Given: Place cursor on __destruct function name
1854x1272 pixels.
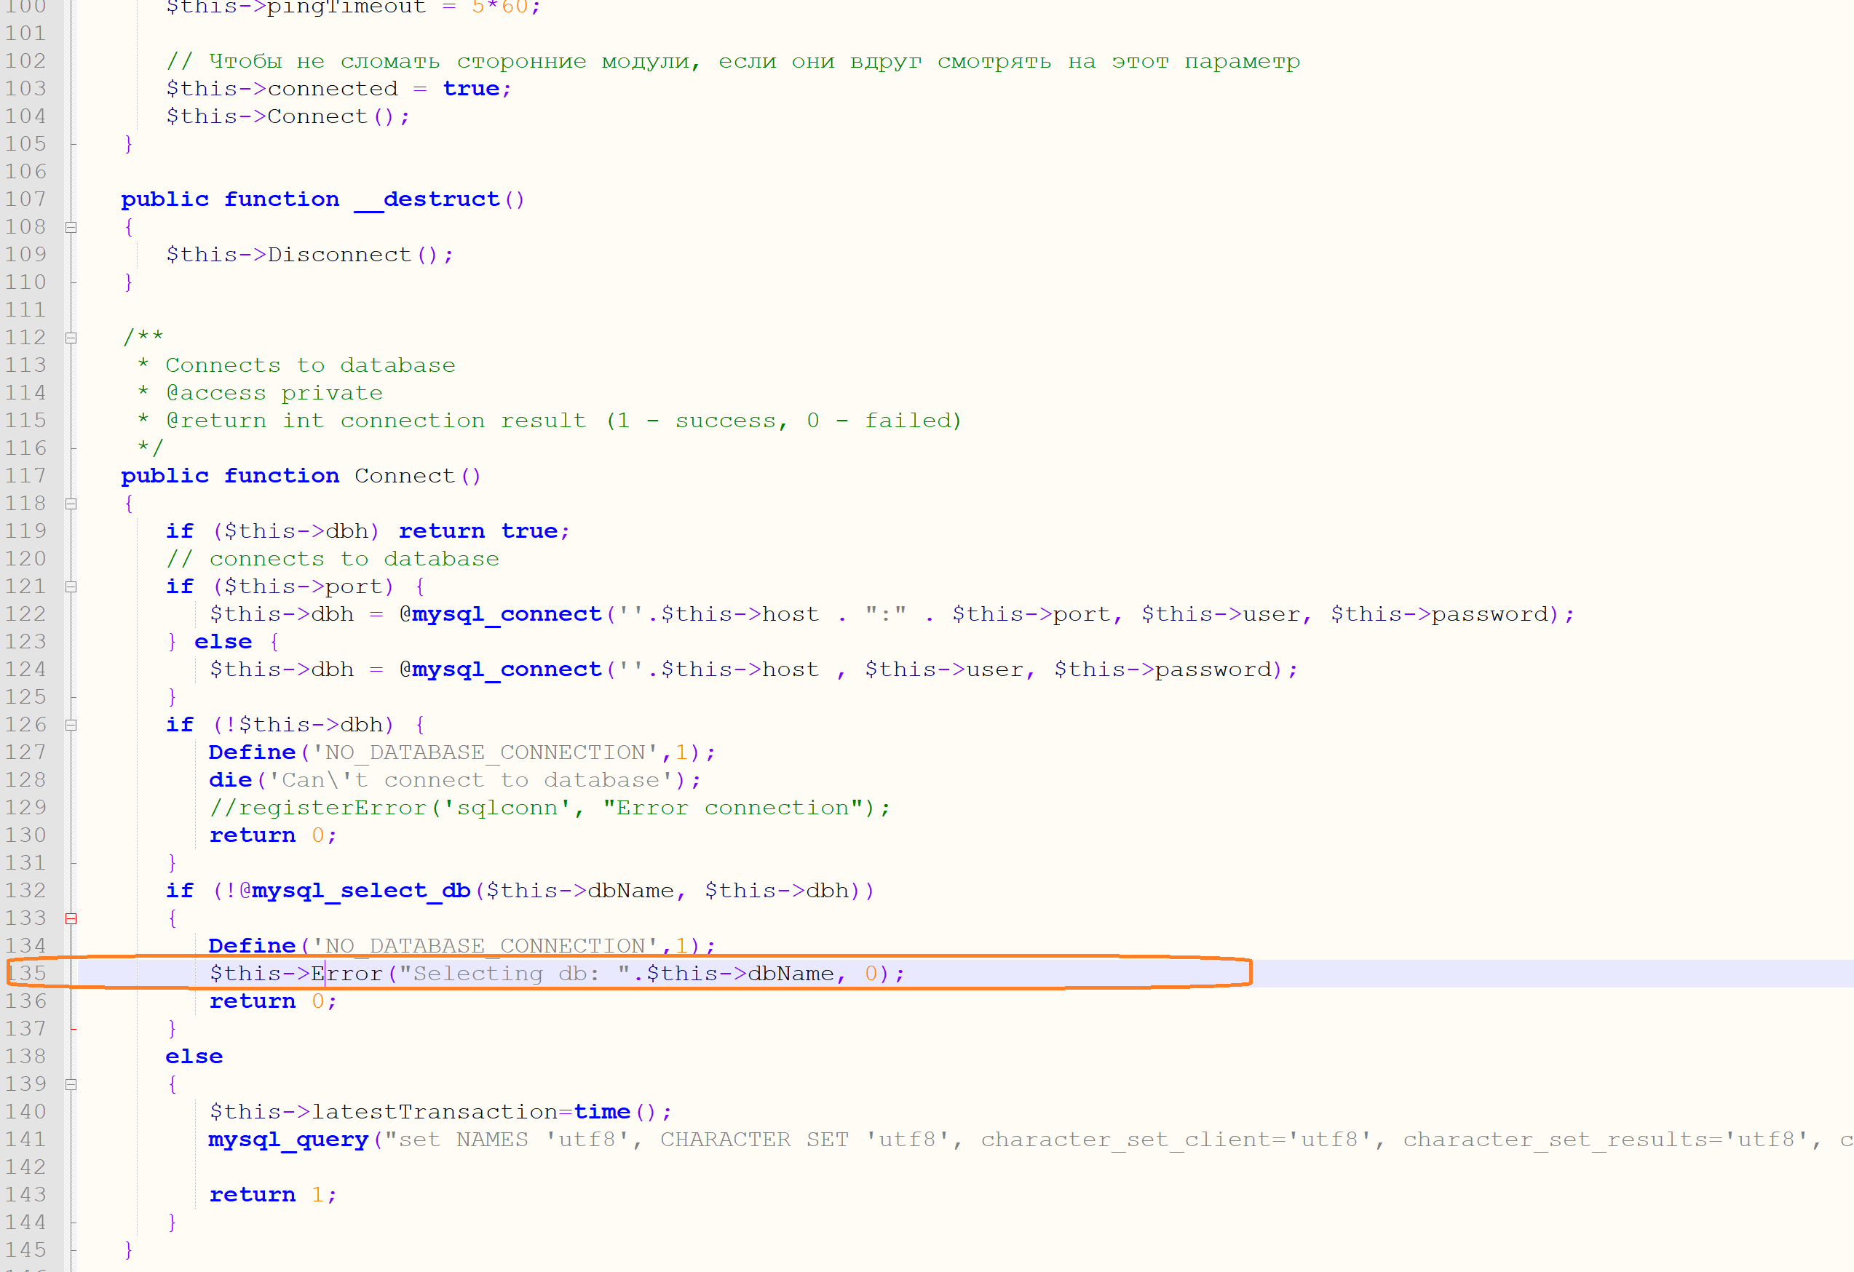Looking at the screenshot, I should (x=427, y=199).
